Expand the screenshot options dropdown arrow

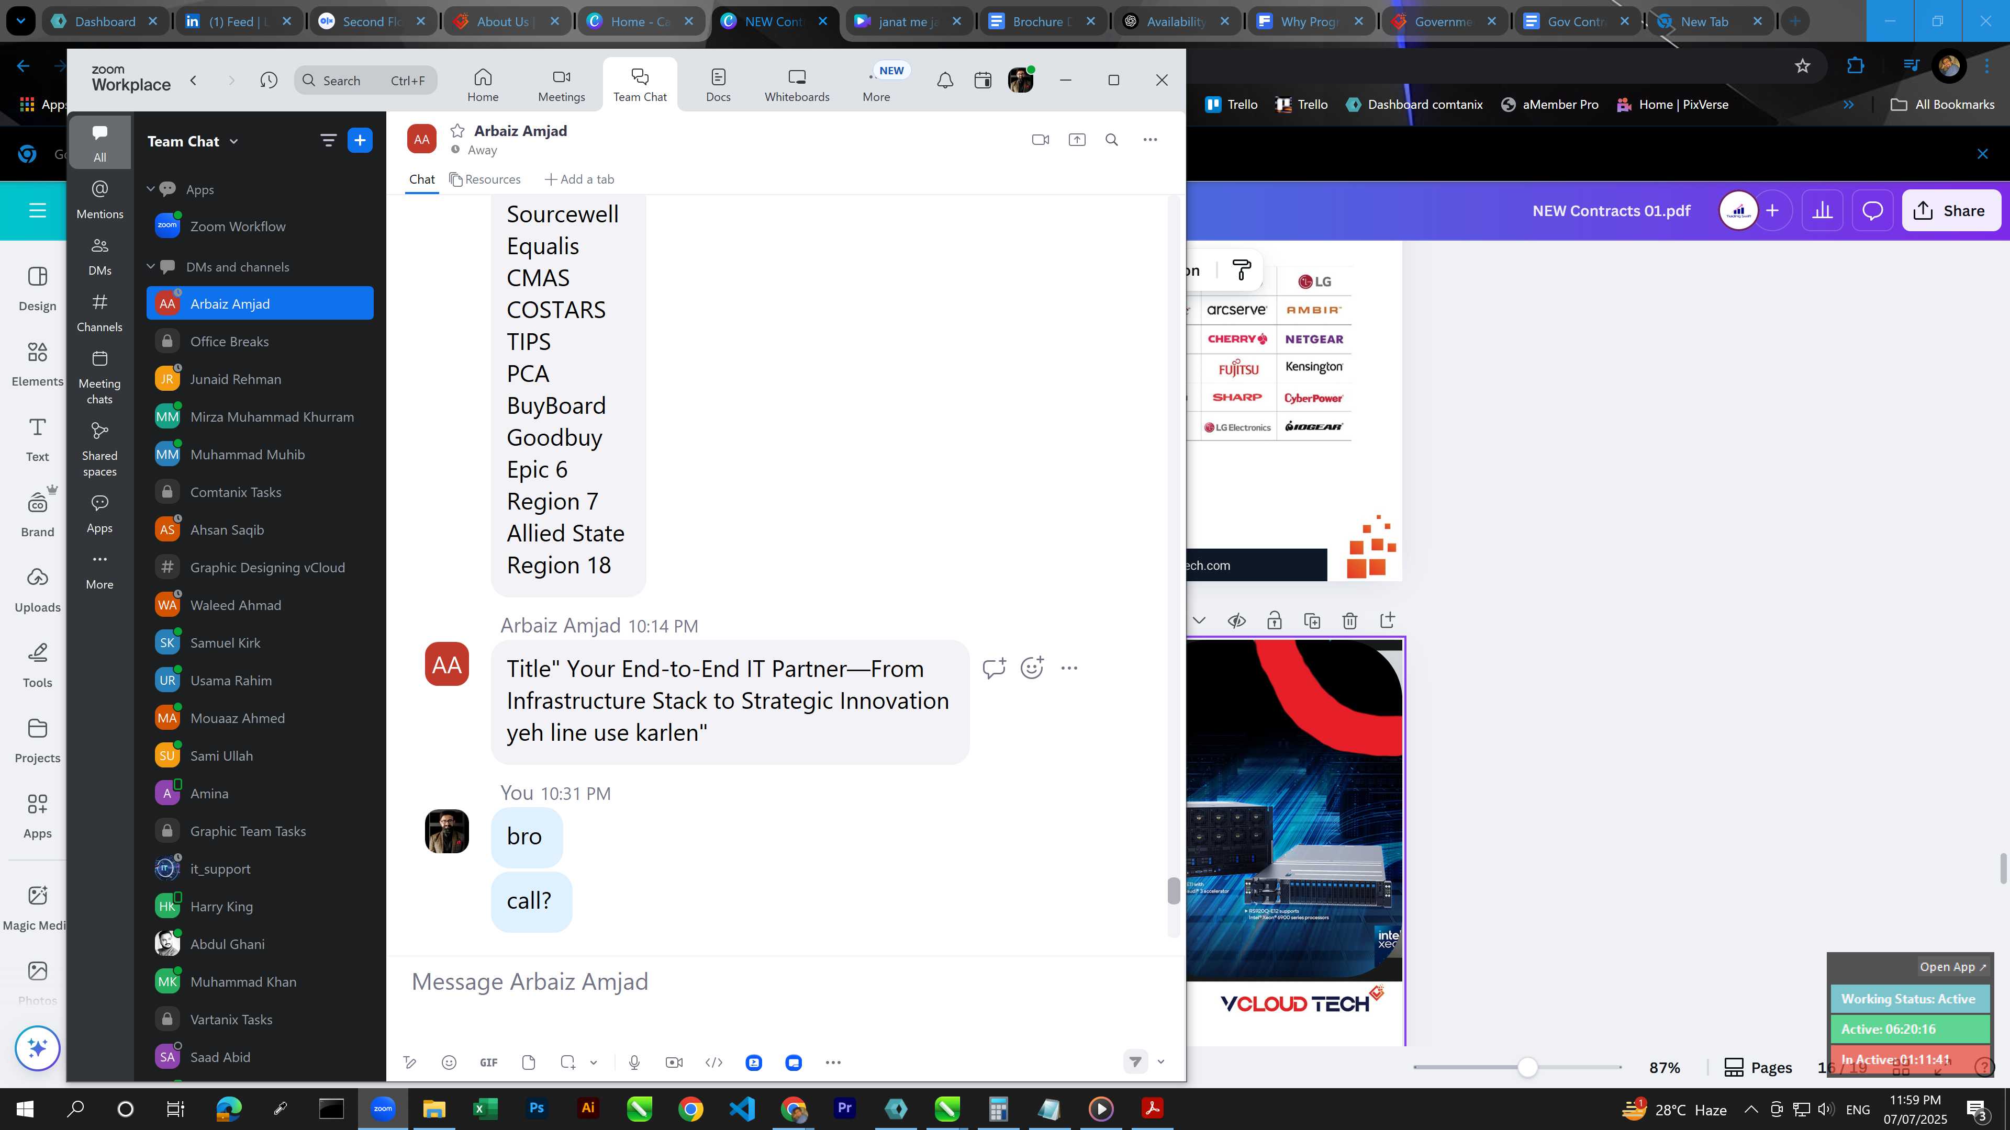coord(593,1062)
